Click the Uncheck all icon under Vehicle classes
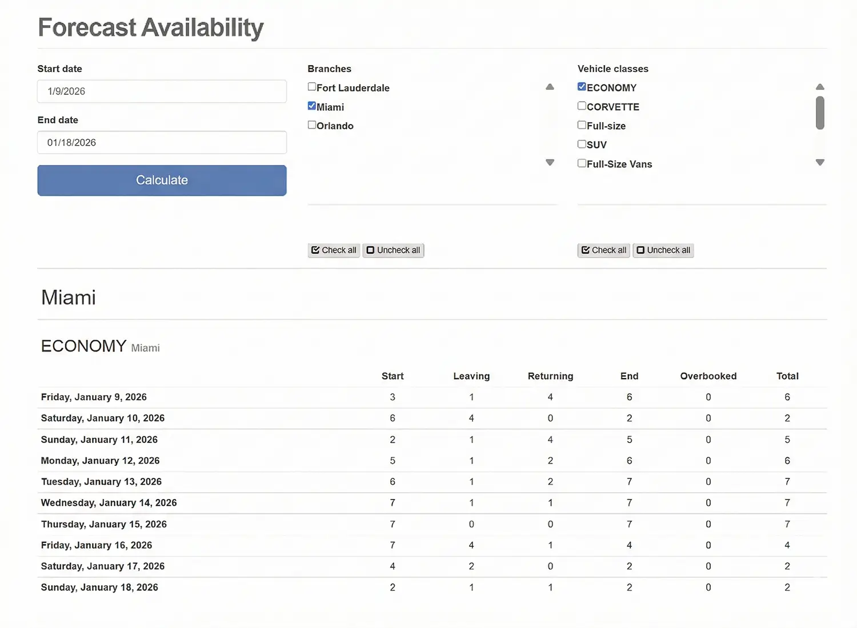Image resolution: width=857 pixels, height=628 pixels. (640, 250)
